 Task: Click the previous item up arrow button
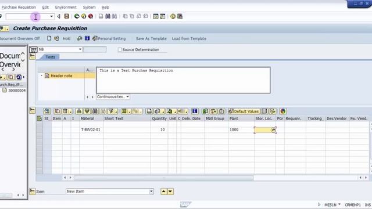tap(164, 192)
